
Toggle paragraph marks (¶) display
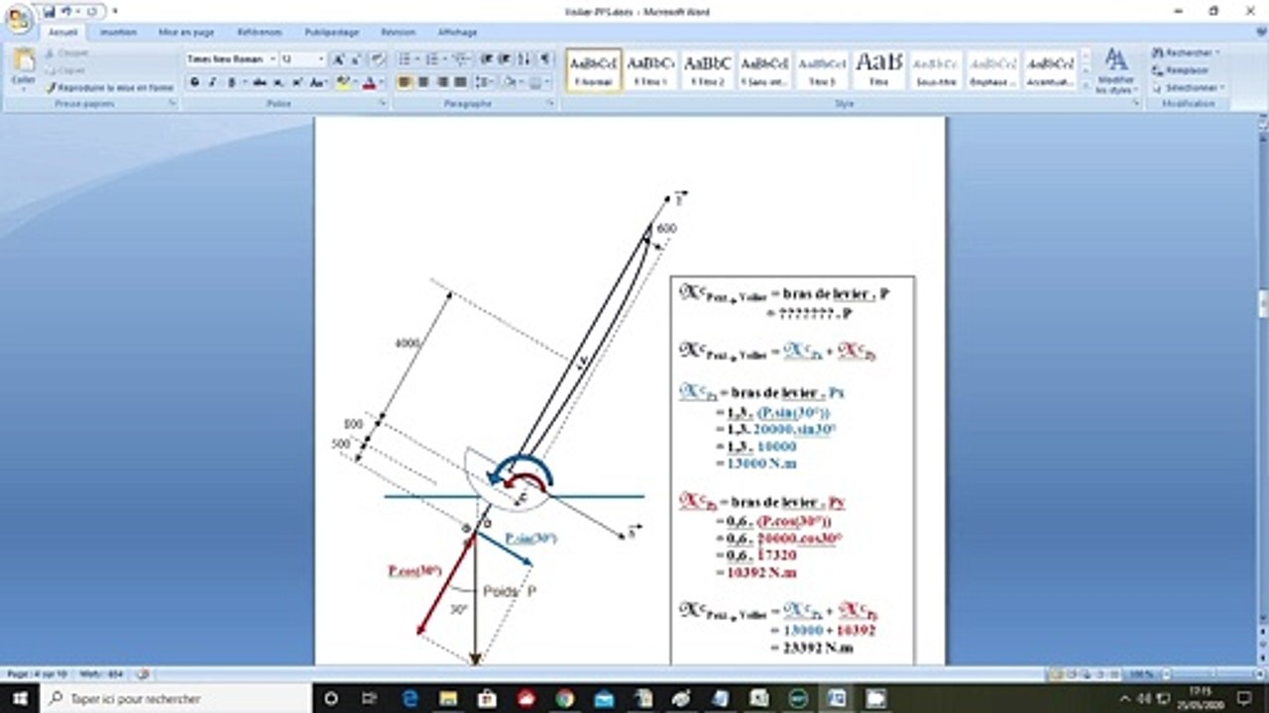pyautogui.click(x=545, y=59)
